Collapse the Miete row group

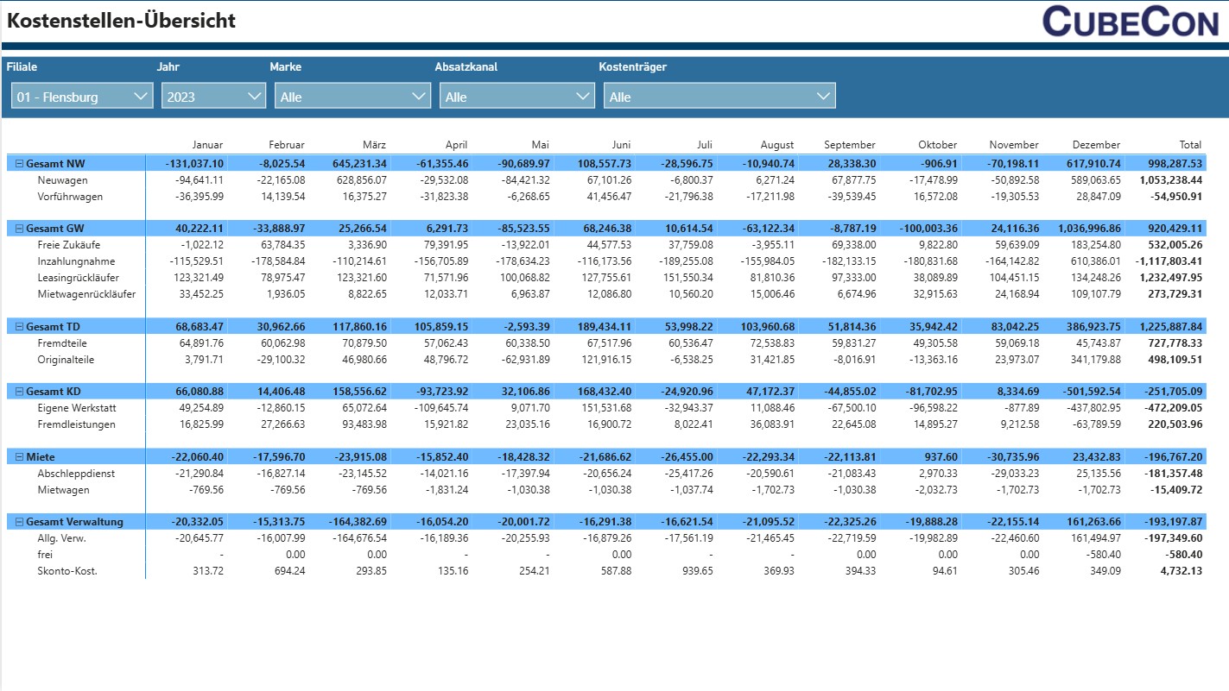point(19,456)
